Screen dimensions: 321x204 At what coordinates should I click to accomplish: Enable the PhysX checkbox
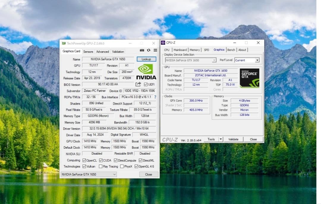pyautogui.click(x=122, y=166)
